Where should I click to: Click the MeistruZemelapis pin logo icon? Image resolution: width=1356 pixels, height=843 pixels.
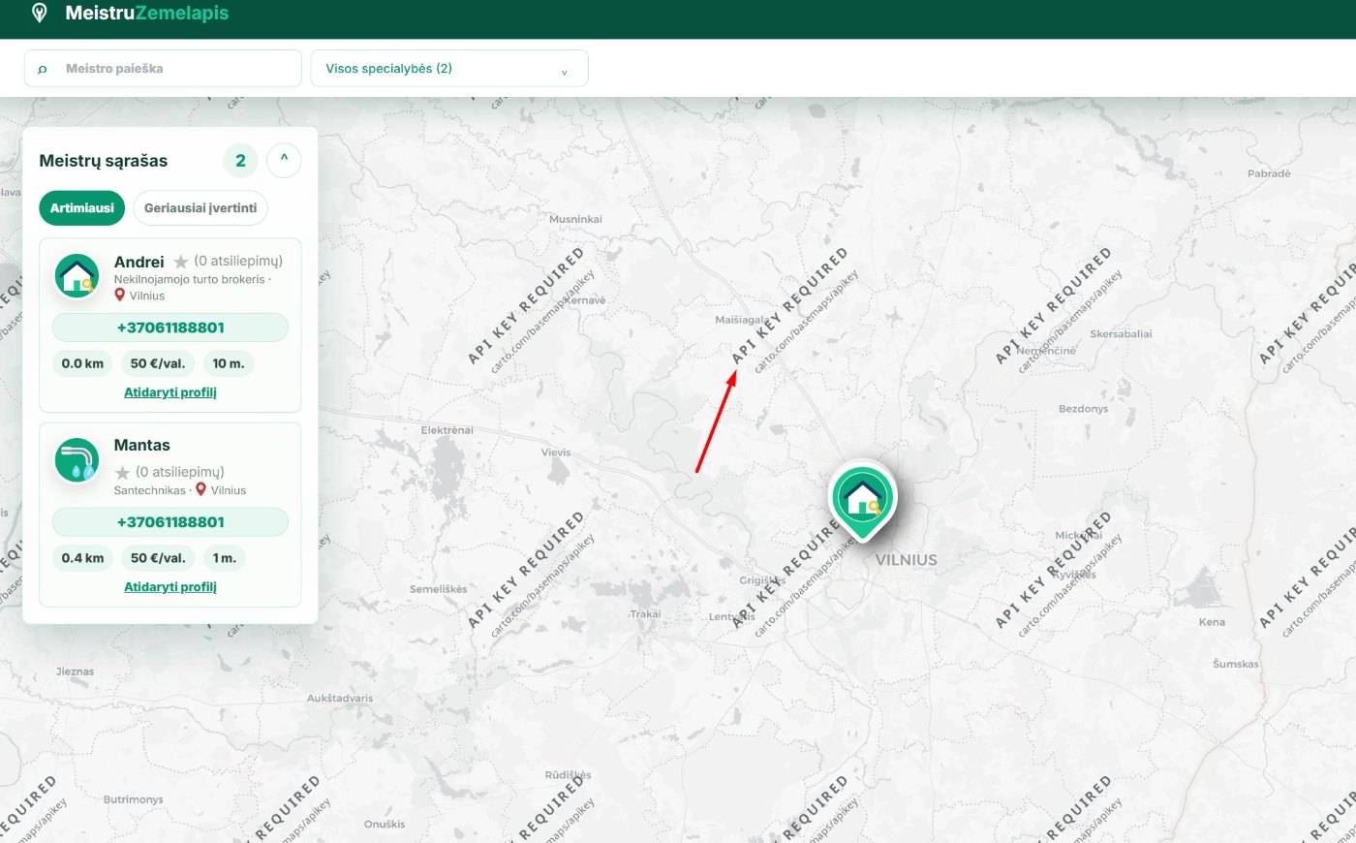pyautogui.click(x=39, y=14)
